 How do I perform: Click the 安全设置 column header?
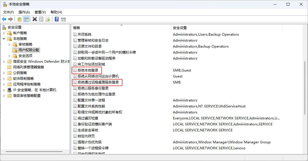click(x=180, y=28)
